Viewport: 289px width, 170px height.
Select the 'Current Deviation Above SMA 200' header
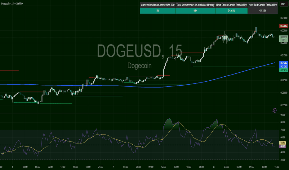[x=158, y=5]
